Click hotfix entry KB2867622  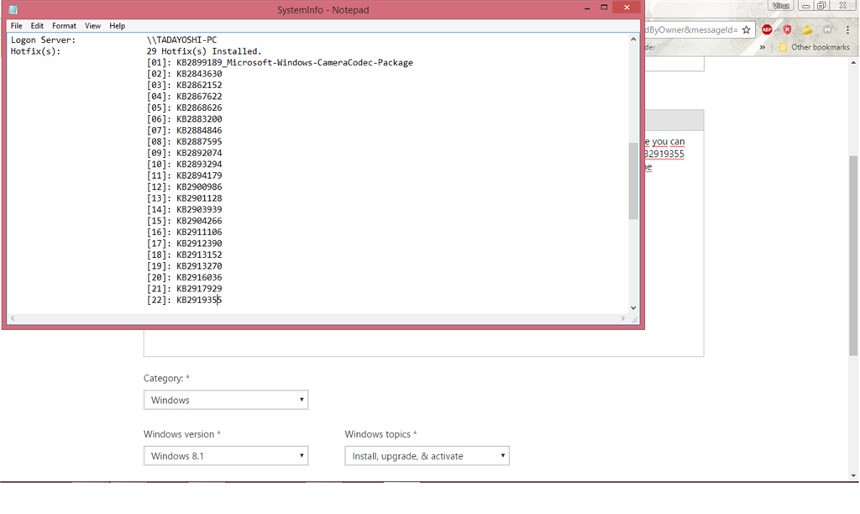coord(199,97)
